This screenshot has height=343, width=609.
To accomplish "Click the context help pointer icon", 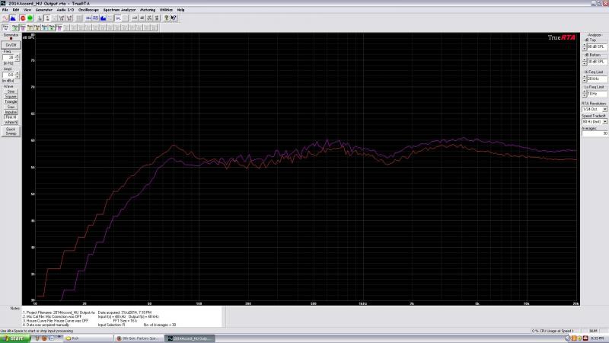I will (x=174, y=18).
